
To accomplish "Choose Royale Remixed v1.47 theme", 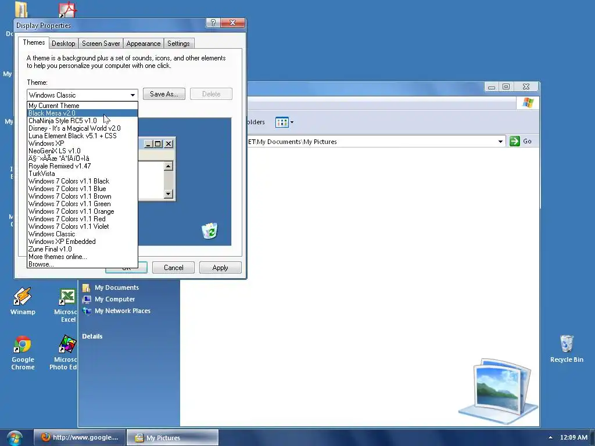I will tap(83, 166).
